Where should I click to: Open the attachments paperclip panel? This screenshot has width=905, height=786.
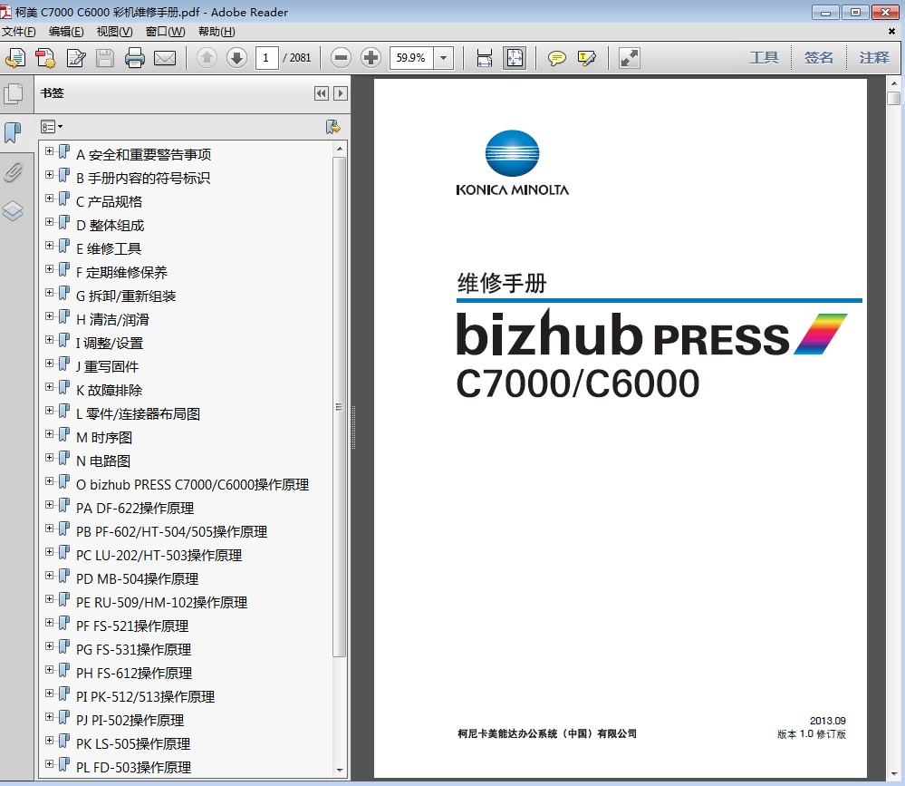(x=13, y=172)
